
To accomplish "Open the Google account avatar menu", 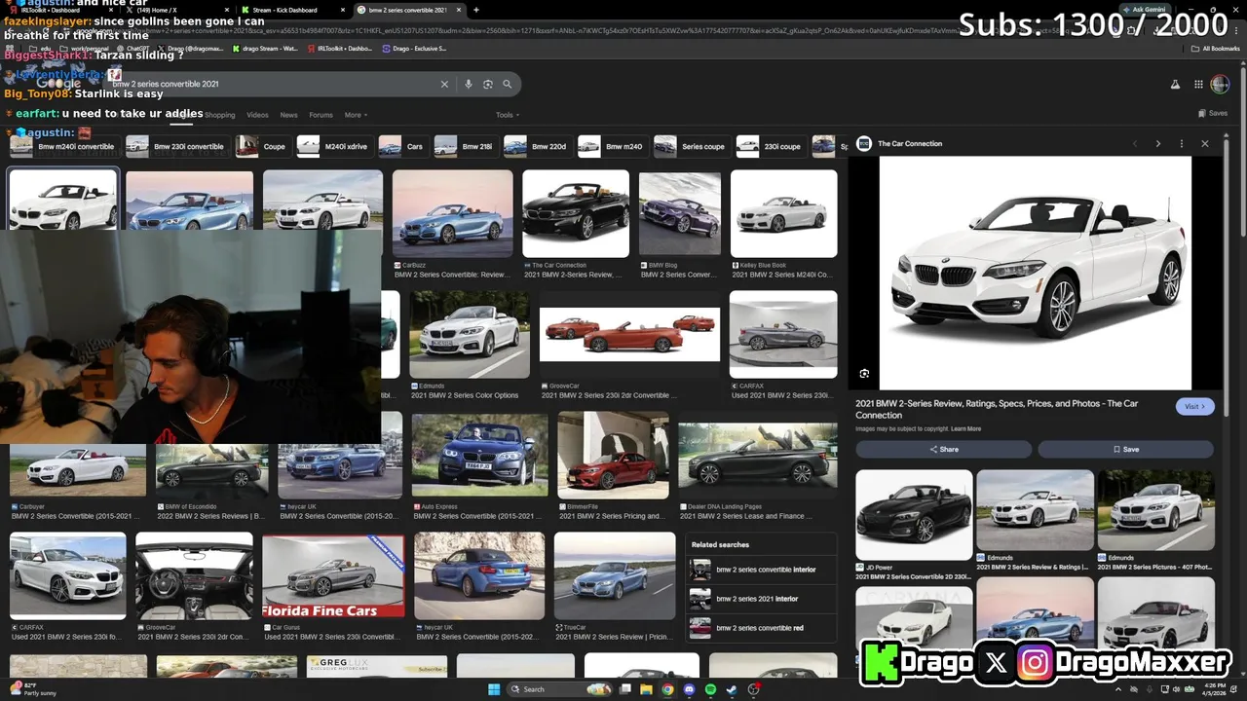I will 1220,85.
